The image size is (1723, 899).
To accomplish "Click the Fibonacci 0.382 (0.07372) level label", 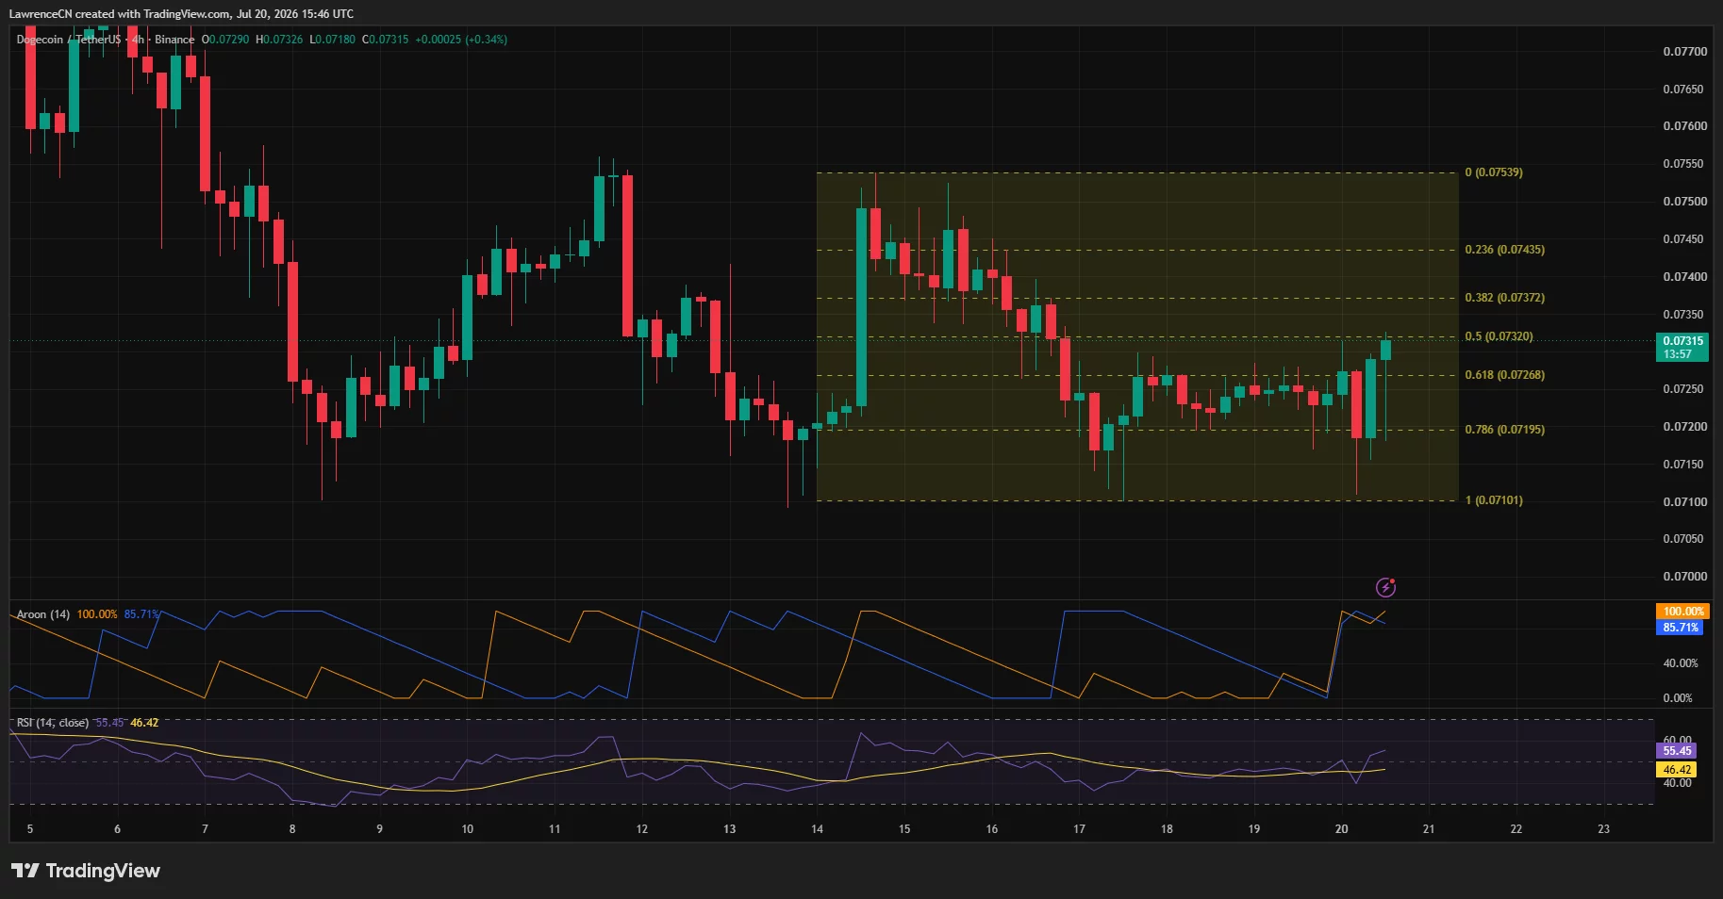I will pyautogui.click(x=1504, y=298).
